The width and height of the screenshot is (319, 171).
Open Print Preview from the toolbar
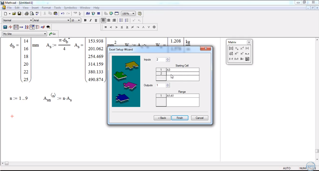(32, 14)
